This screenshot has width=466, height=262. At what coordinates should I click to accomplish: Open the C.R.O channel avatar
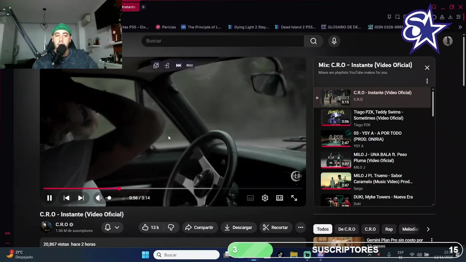click(46, 227)
